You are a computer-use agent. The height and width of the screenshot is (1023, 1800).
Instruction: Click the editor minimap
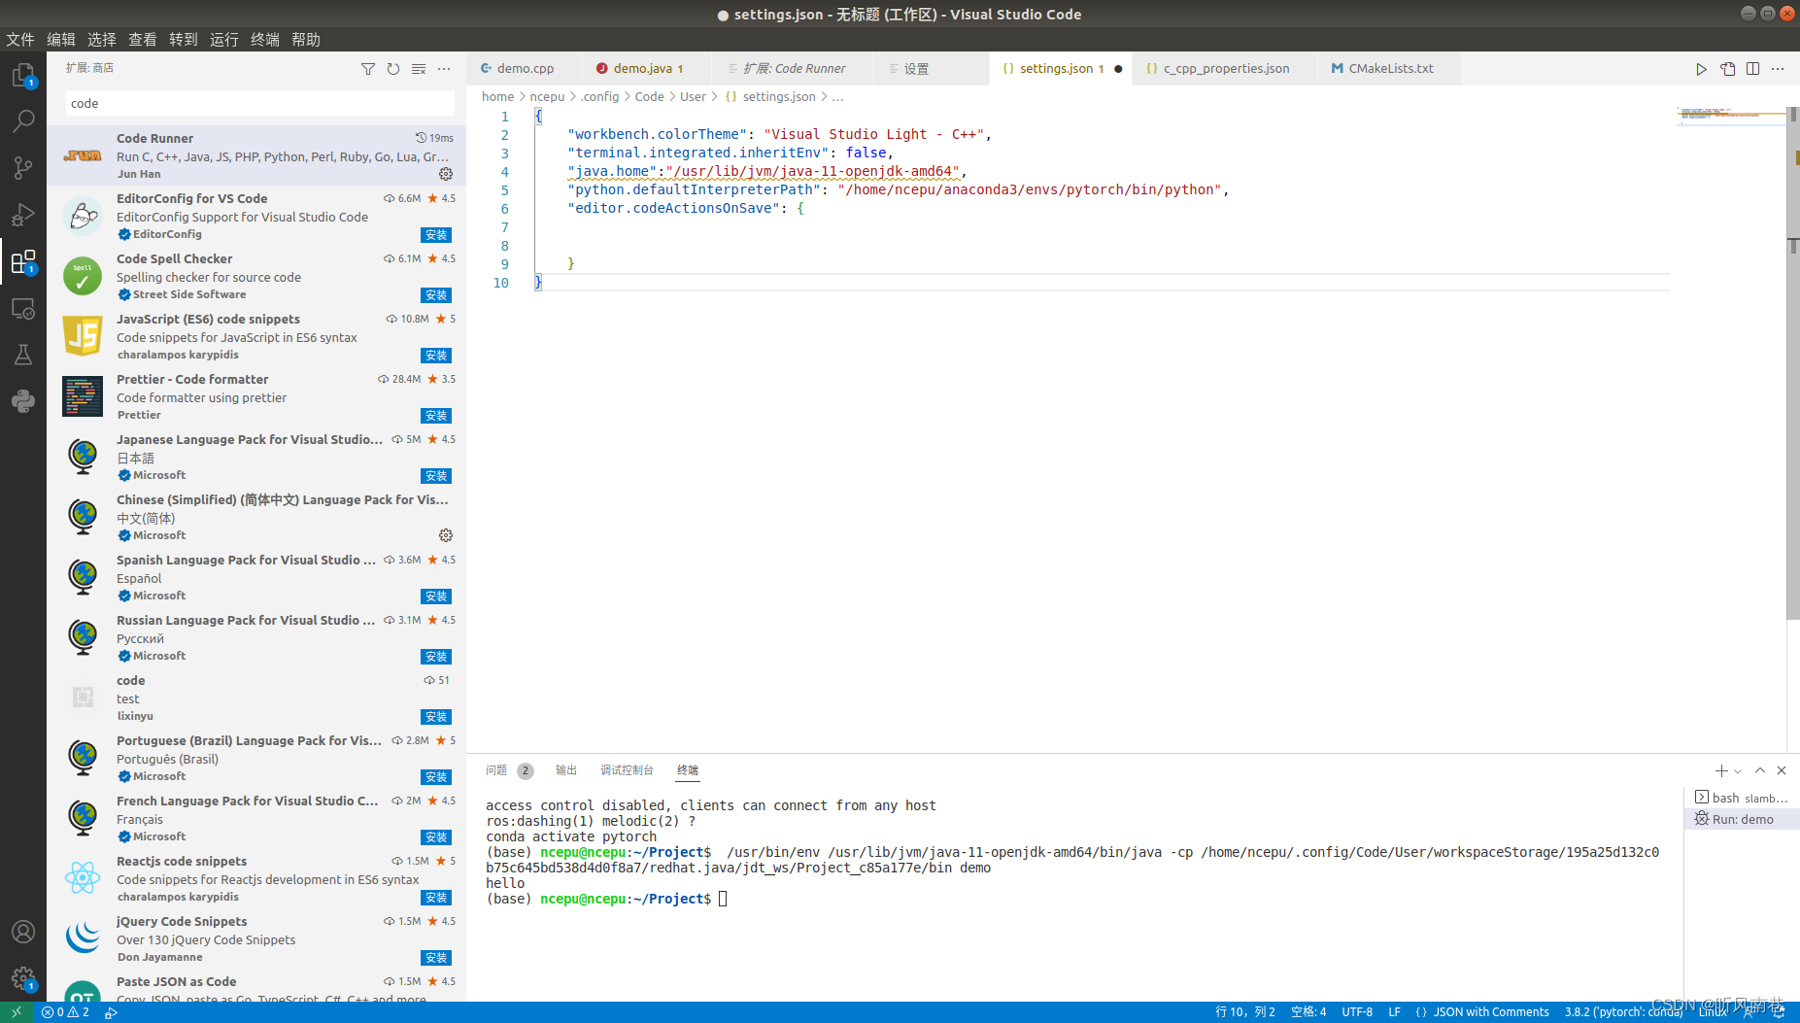[1732, 115]
